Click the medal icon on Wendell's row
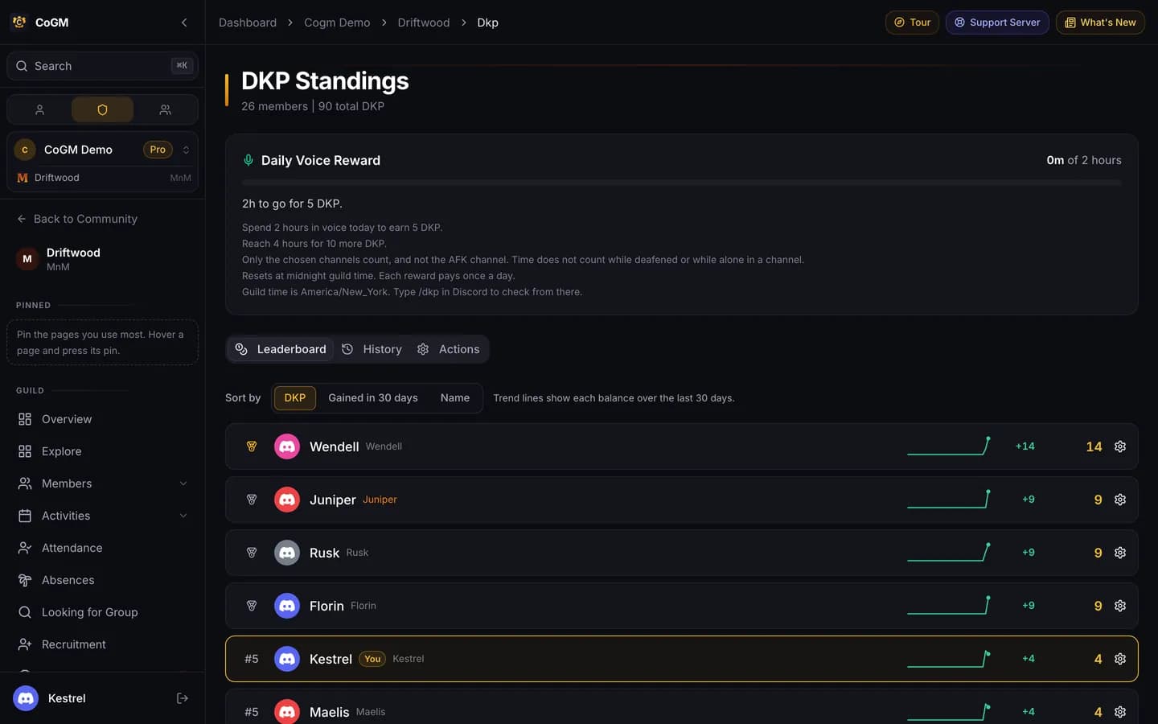Image resolution: width=1158 pixels, height=724 pixels. click(252, 446)
